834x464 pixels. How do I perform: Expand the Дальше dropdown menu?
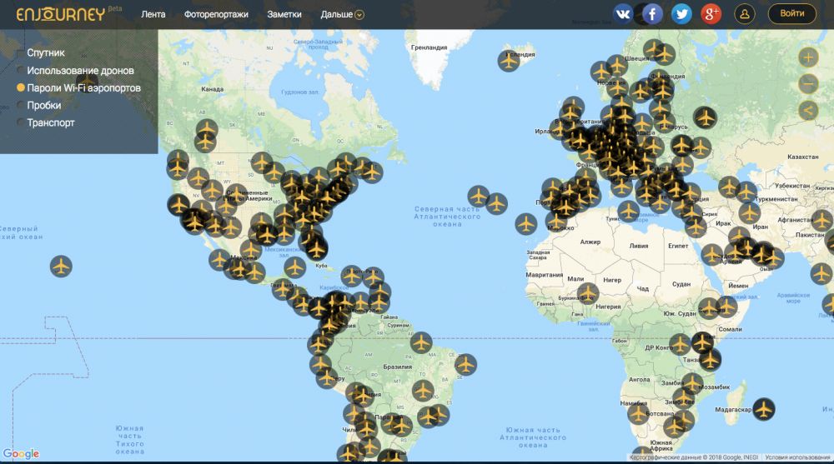point(342,14)
